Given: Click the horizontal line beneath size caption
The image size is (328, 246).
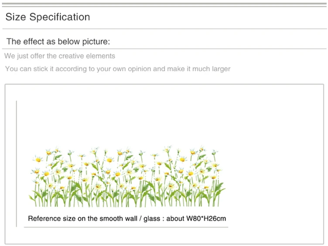Looking at the screenshot, I should coord(126,227).
